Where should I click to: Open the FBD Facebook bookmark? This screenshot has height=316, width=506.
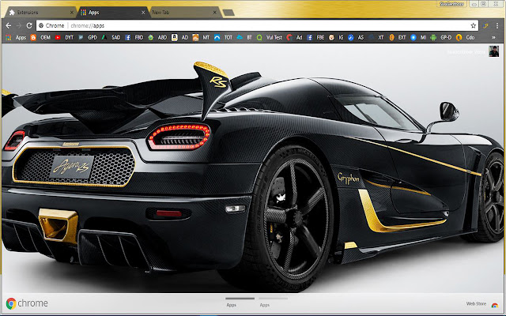pyautogui.click(x=134, y=38)
